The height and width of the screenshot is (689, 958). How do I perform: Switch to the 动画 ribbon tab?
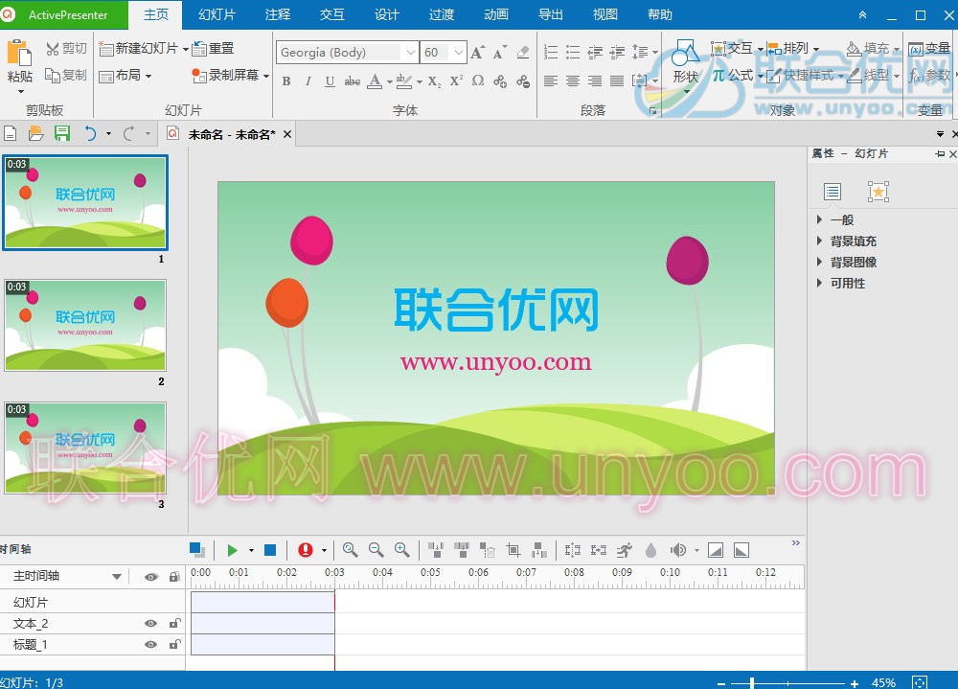point(495,14)
